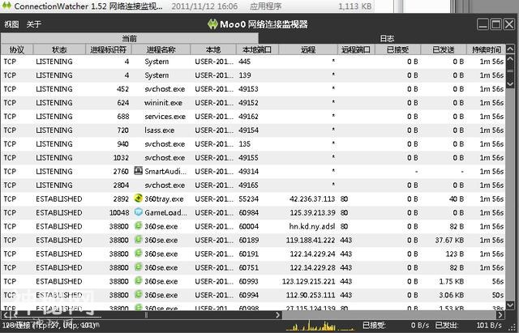The height and width of the screenshot is (333, 519).
Task: Click the 101 B/s sent rate in status bar
Action: click(x=489, y=326)
